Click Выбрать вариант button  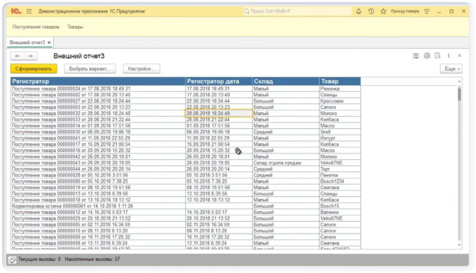click(x=90, y=69)
